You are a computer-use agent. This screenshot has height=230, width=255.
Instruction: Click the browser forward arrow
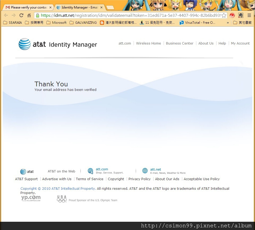(x=14, y=15)
